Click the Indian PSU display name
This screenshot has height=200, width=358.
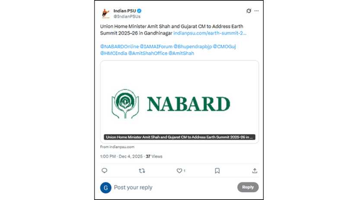(125, 11)
